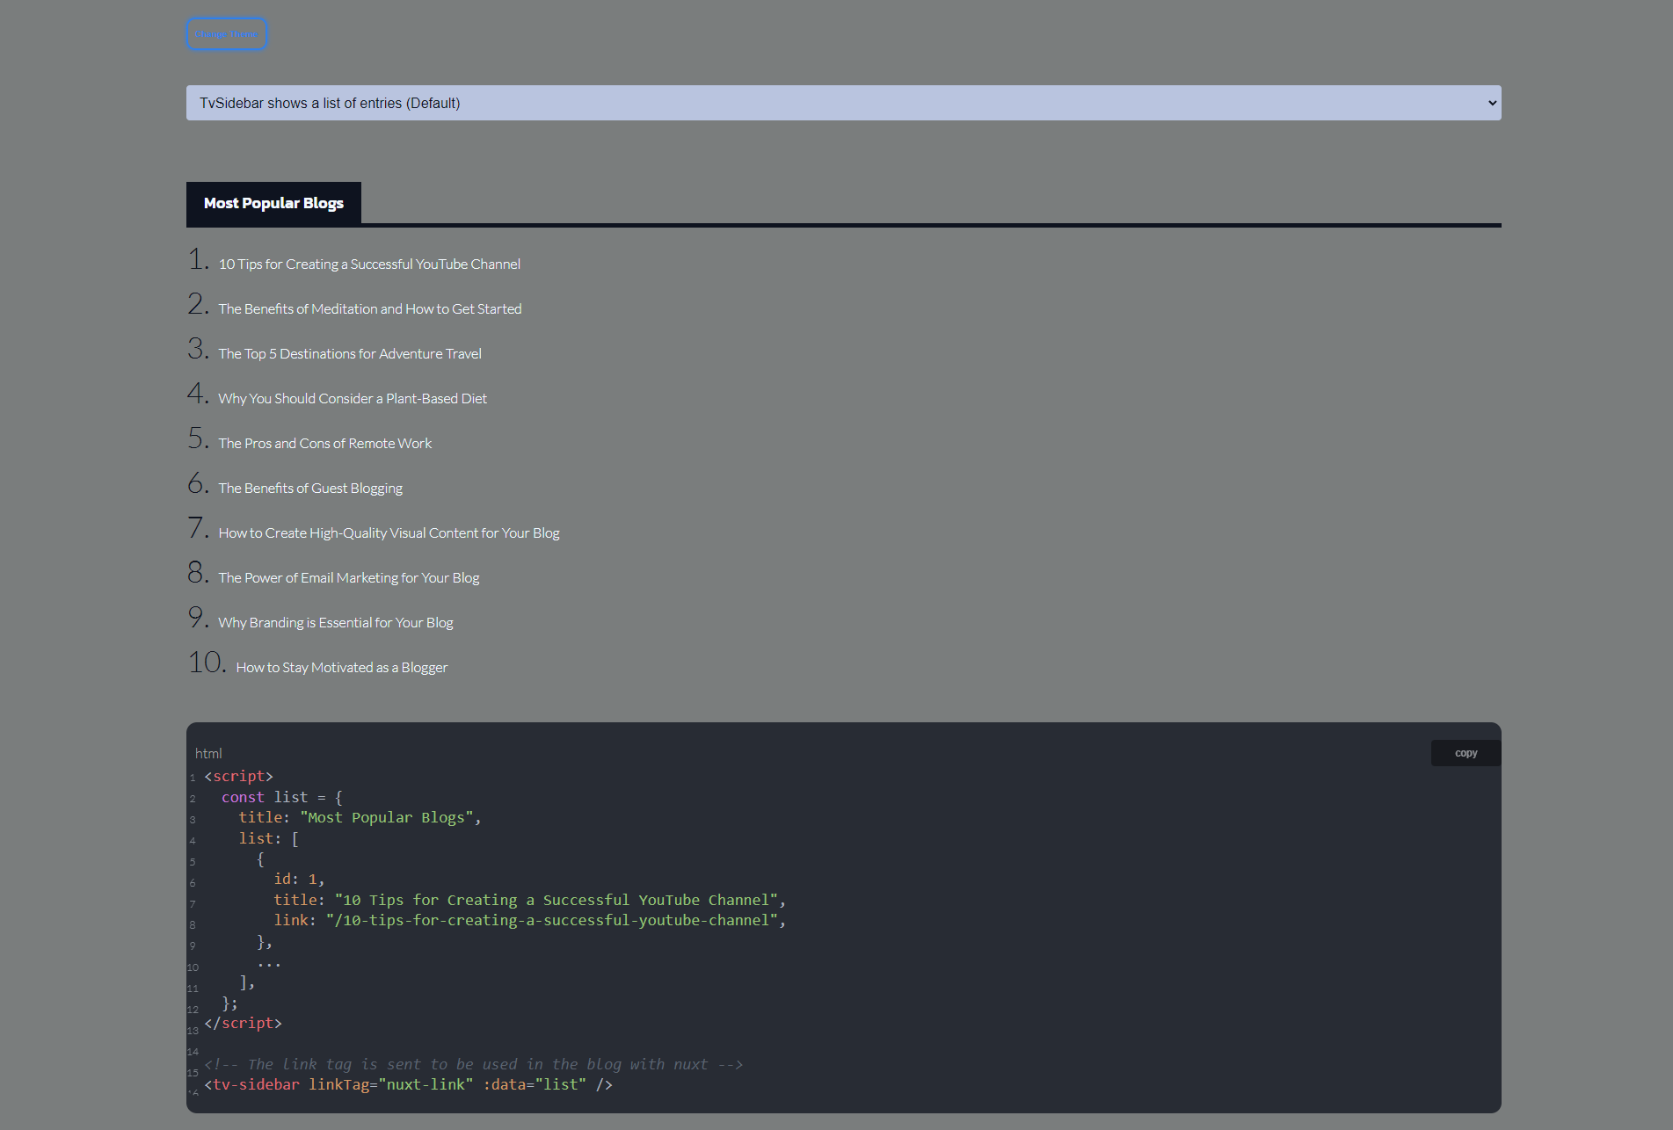Open 'How to Stay Motivated as a Blogger'
Image resolution: width=1673 pixels, height=1130 pixels.
click(x=342, y=667)
